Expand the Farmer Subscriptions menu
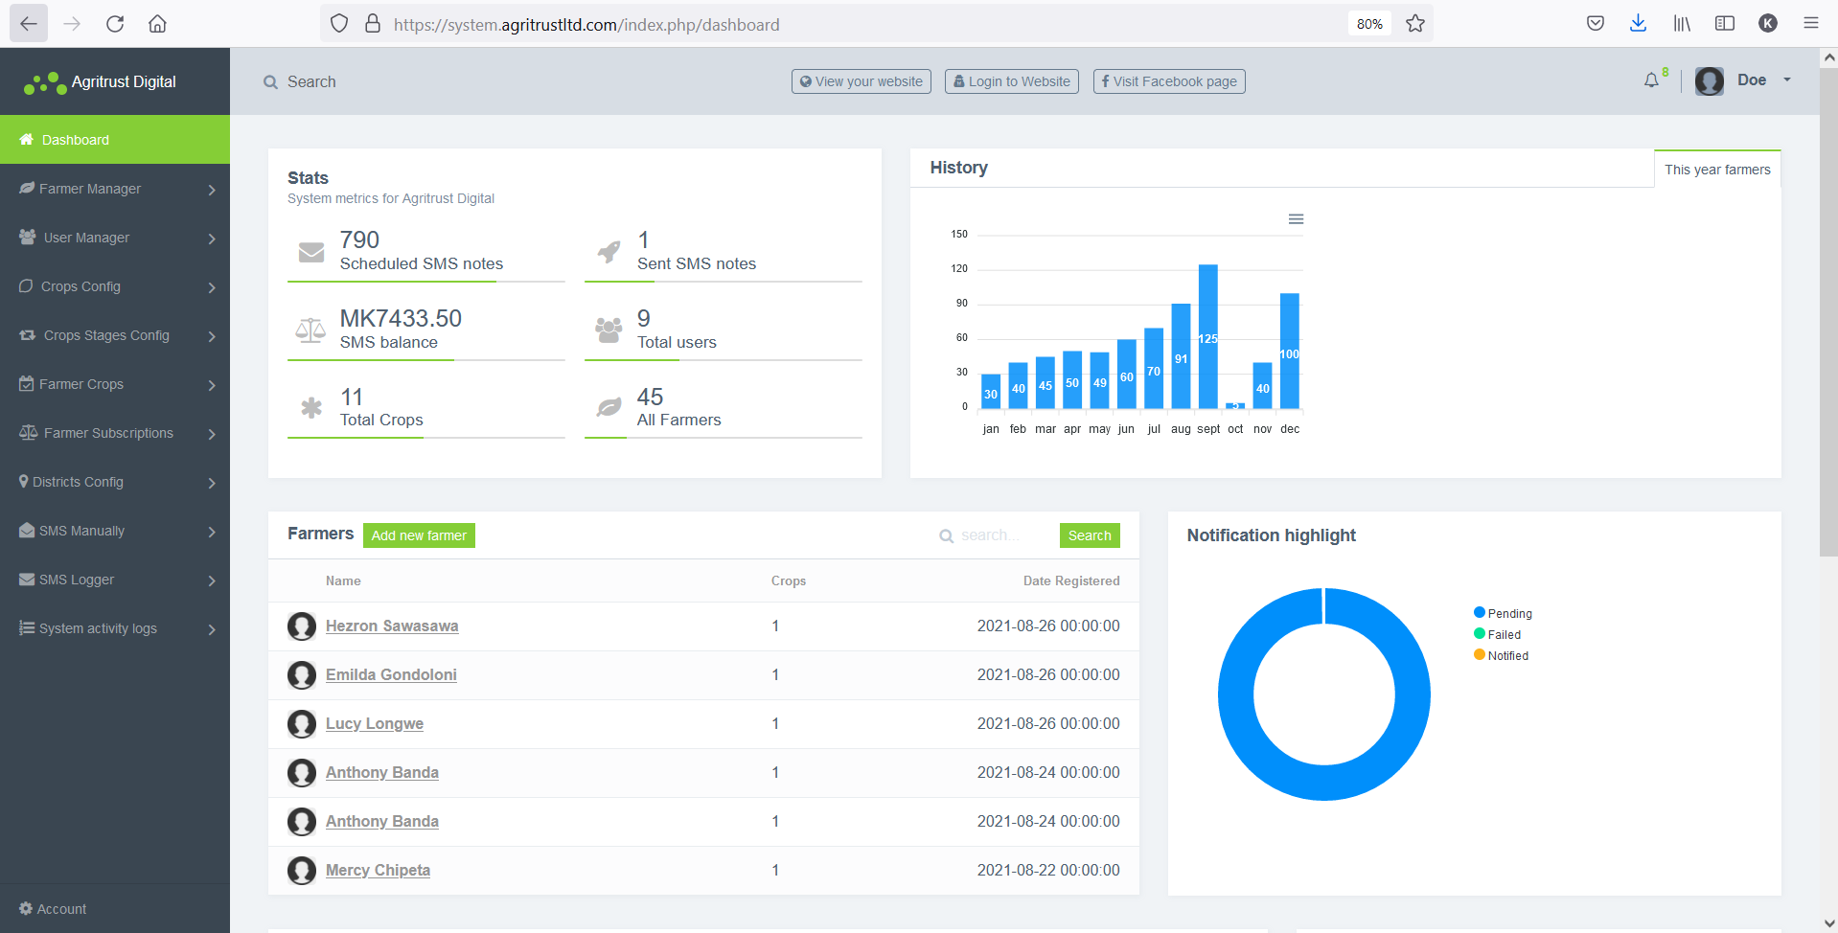The image size is (1838, 933). pos(115,433)
